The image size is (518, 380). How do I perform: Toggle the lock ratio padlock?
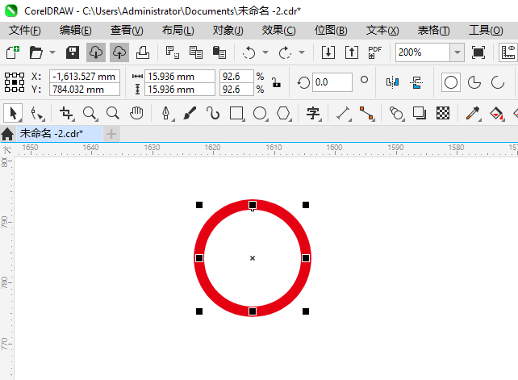pos(276,82)
